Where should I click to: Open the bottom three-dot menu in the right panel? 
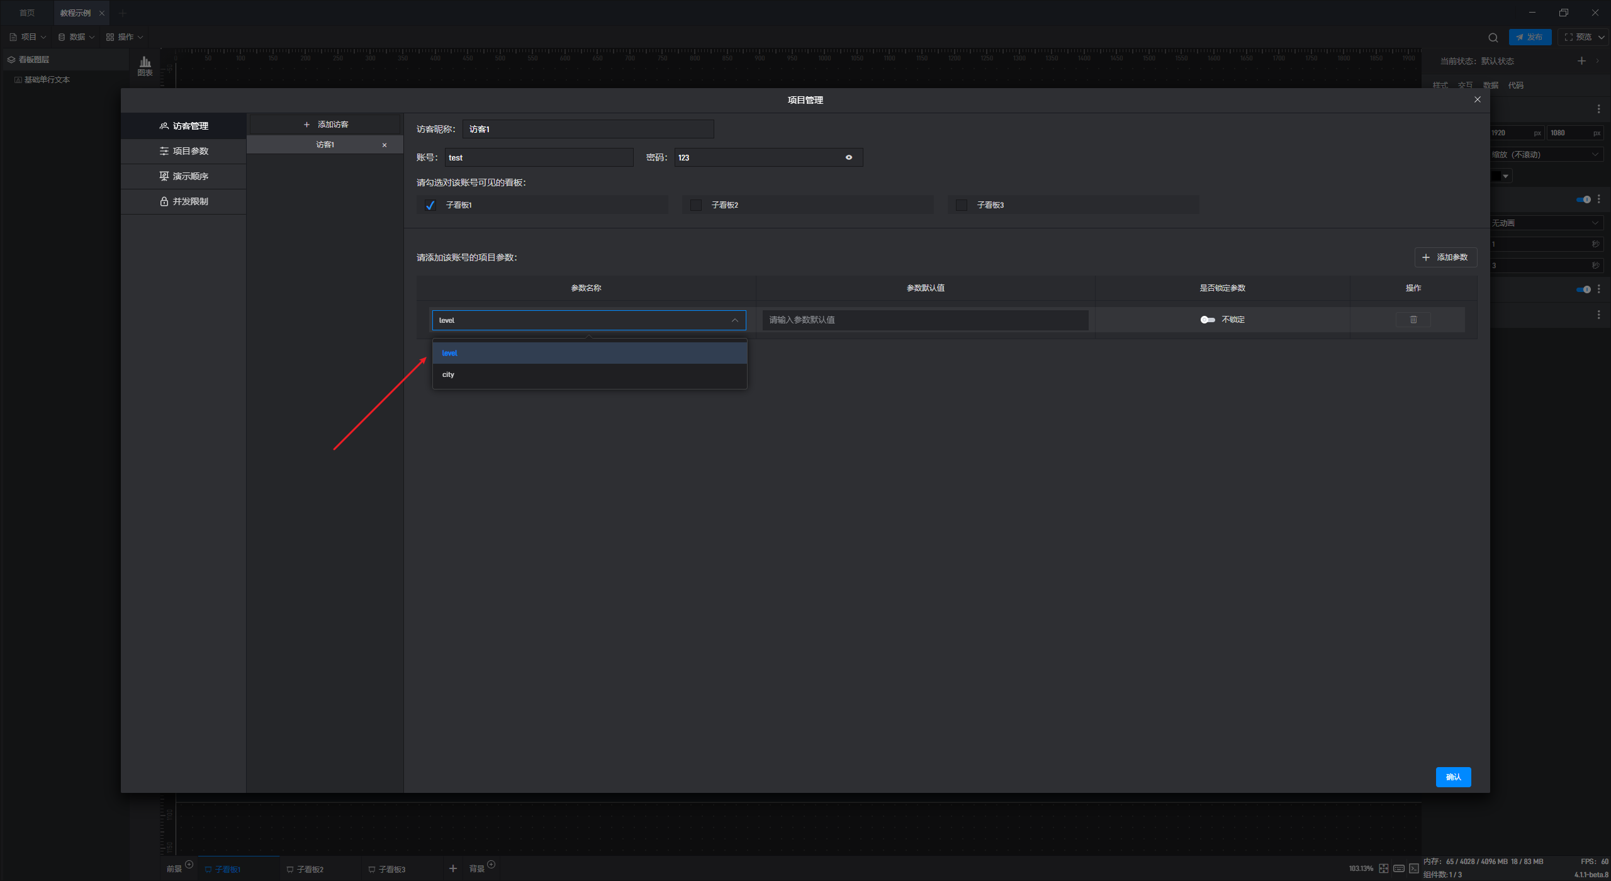tap(1598, 315)
